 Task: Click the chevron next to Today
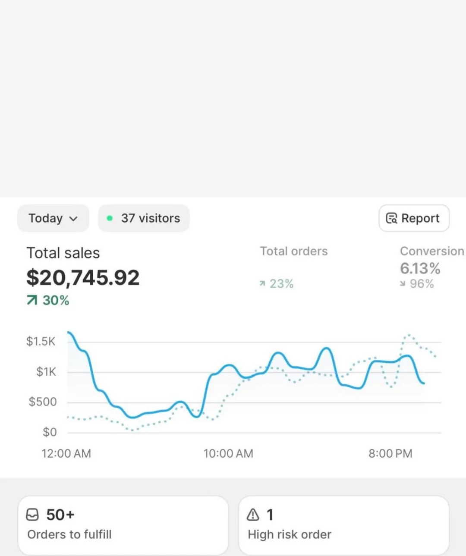[74, 219]
